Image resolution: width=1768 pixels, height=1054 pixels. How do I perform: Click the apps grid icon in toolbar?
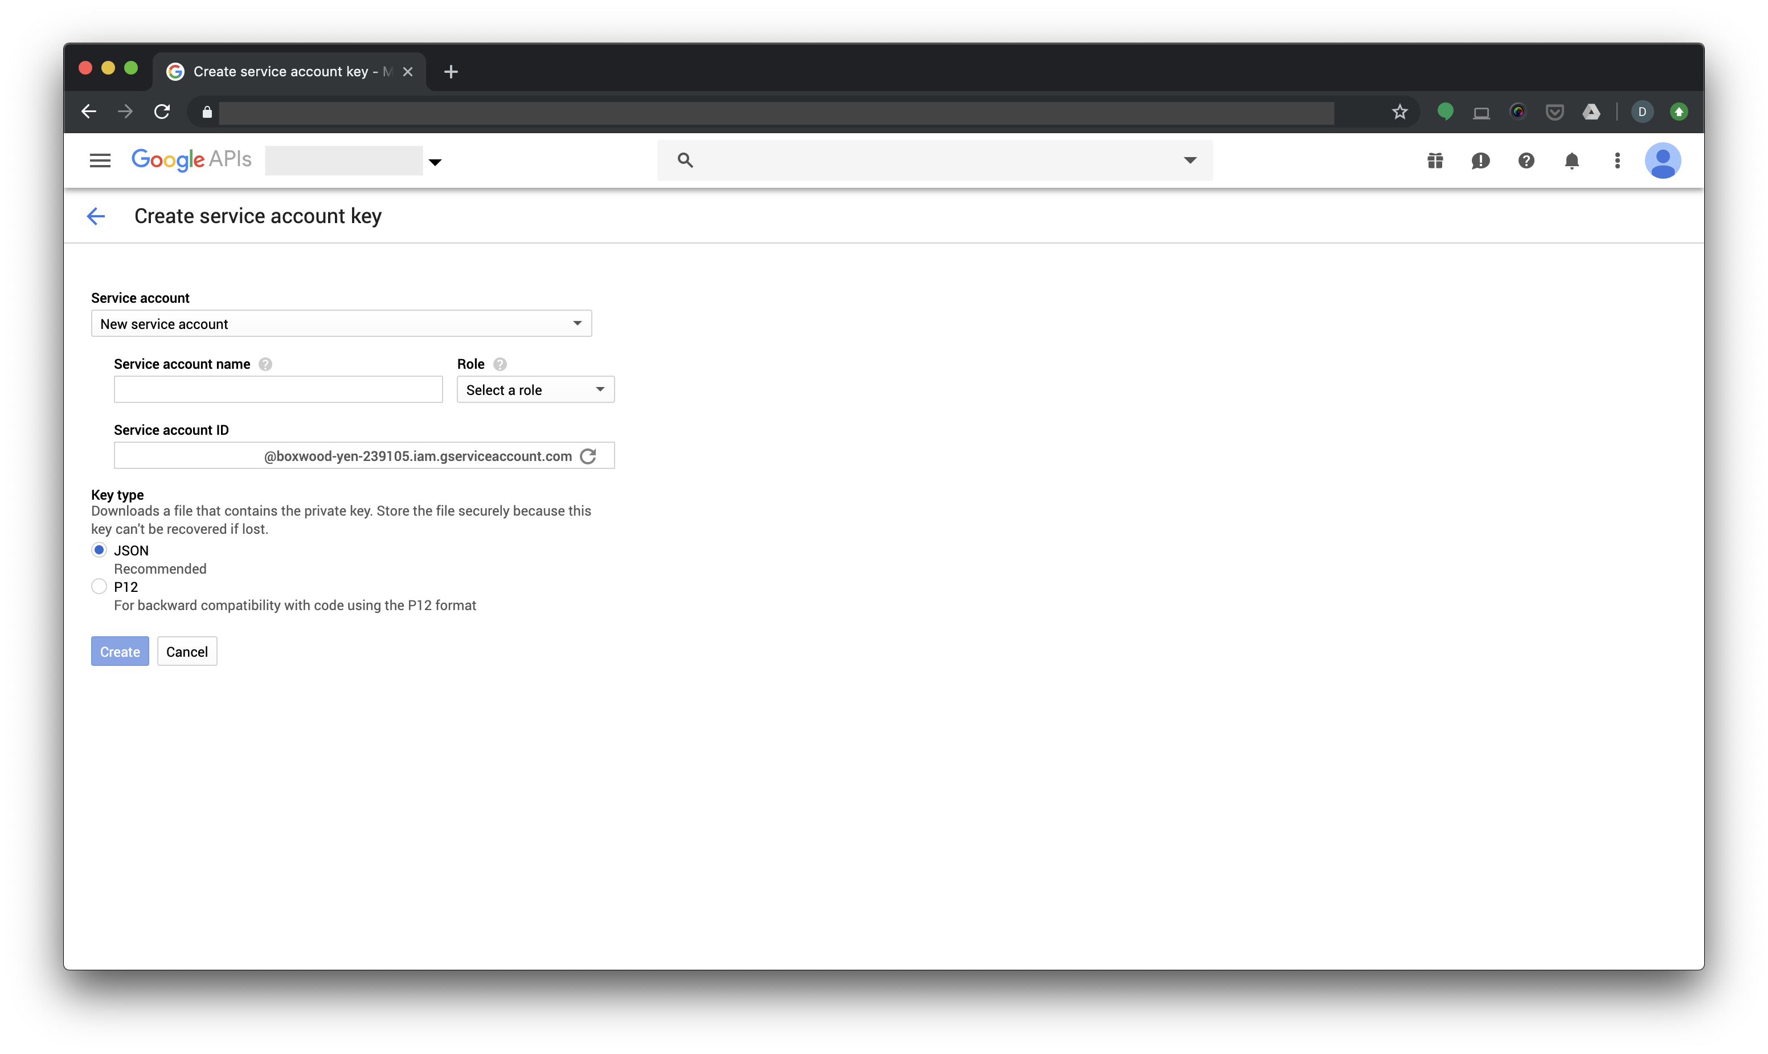(x=1435, y=159)
